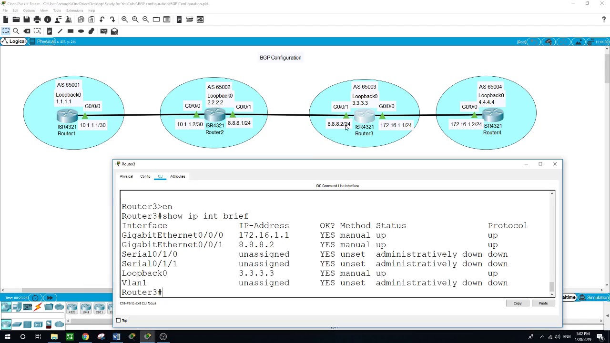Open the Tools menu
The width and height of the screenshot is (610, 343).
tap(57, 10)
